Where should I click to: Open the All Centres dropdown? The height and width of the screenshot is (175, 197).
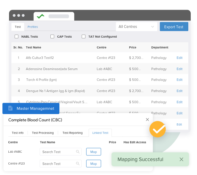[137, 26]
